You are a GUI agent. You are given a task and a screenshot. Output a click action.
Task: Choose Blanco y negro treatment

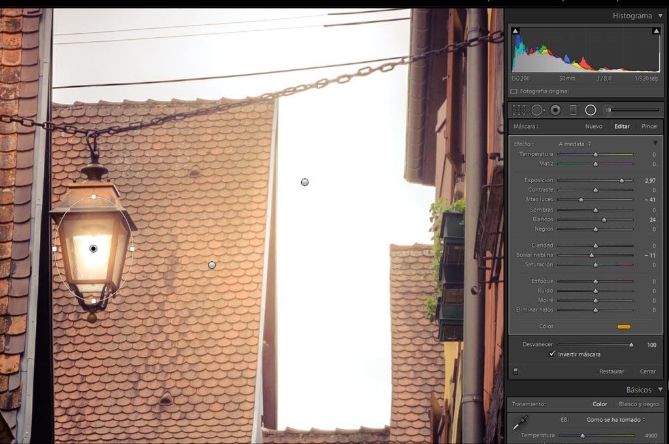click(639, 404)
